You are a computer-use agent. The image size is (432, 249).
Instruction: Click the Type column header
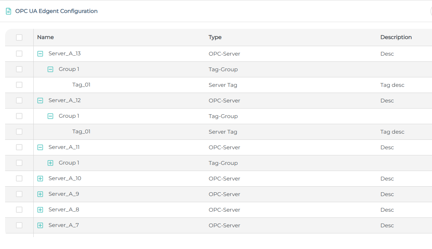point(215,37)
